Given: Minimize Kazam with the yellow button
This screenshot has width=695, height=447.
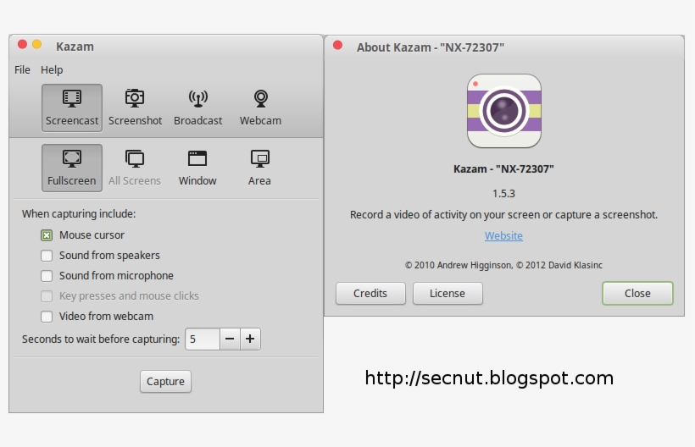Looking at the screenshot, I should coord(36,44).
